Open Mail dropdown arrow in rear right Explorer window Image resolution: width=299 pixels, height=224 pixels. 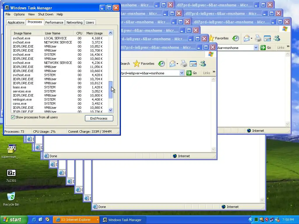(251, 38)
